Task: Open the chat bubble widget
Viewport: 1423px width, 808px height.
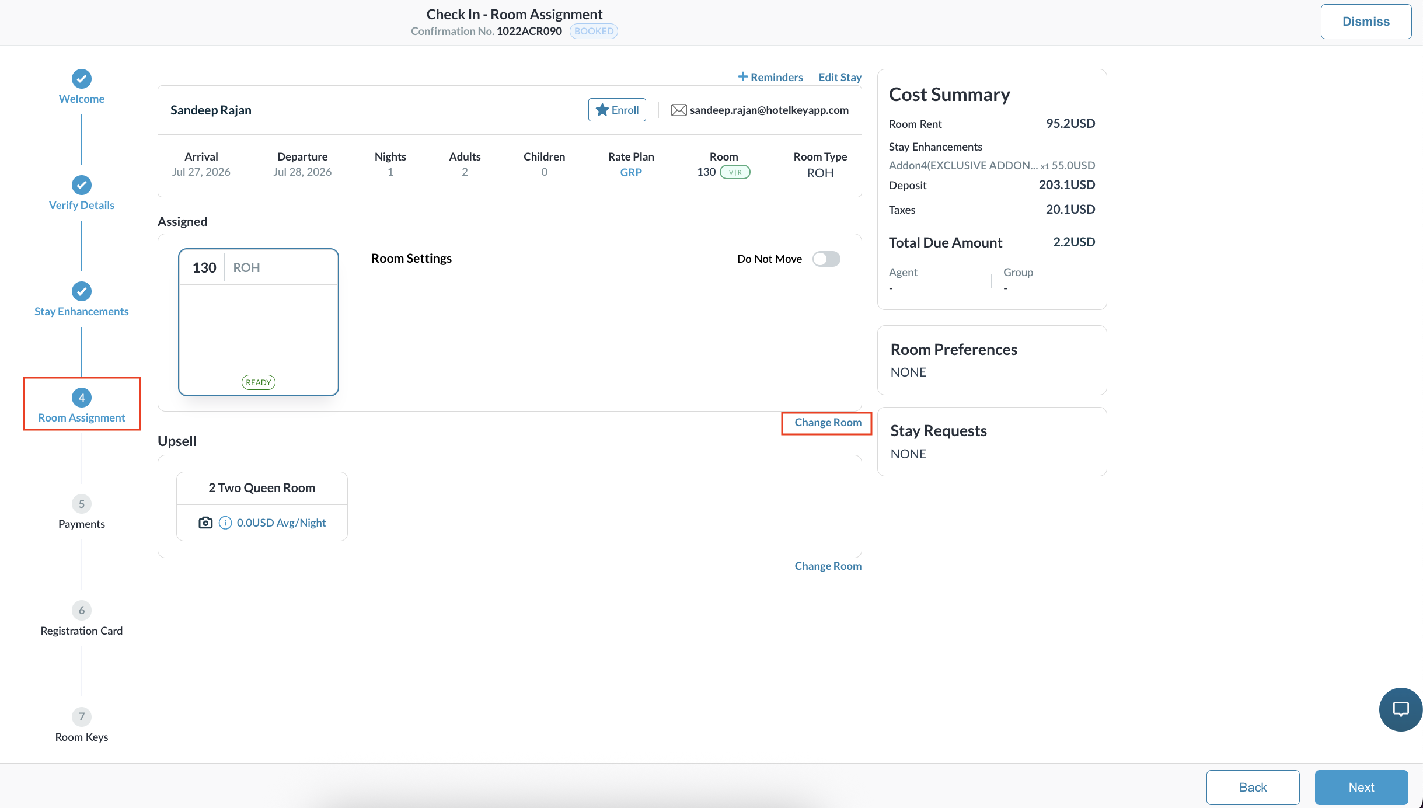Action: pyautogui.click(x=1400, y=709)
